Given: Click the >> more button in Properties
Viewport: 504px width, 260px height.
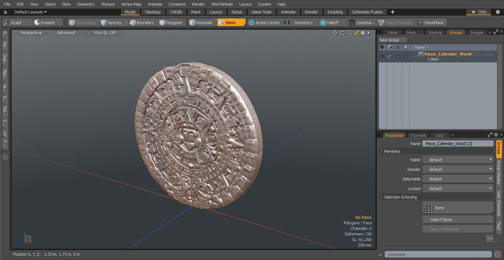Looking at the screenshot, I should pyautogui.click(x=490, y=238).
